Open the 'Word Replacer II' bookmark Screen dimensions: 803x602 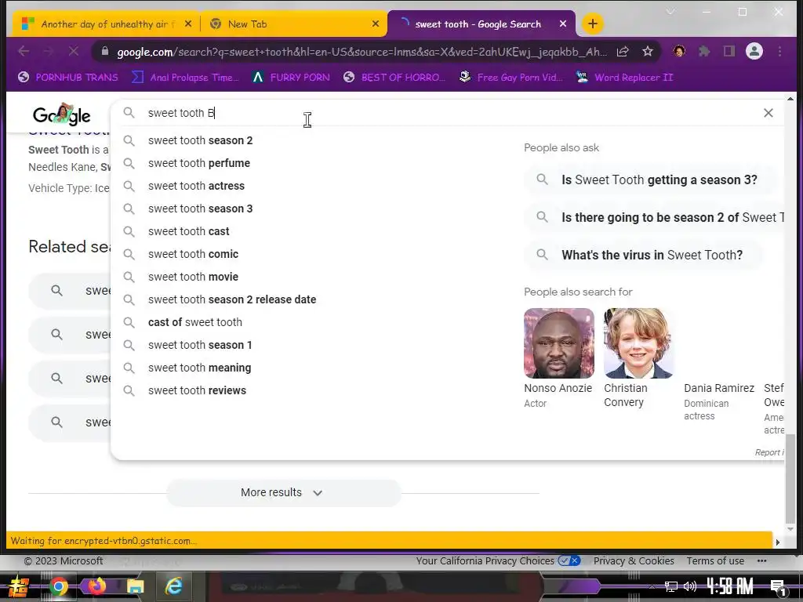624,78
